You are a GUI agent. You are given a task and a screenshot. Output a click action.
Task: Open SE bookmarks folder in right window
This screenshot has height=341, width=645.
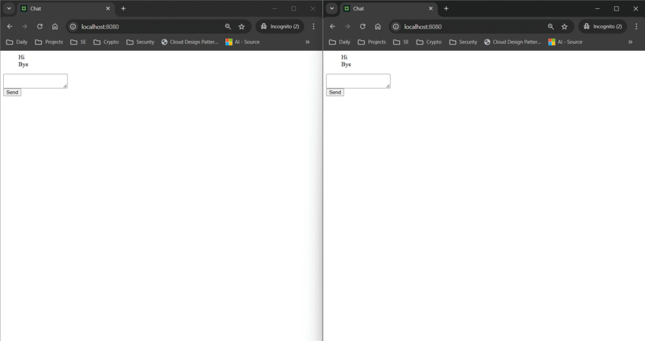(x=401, y=42)
